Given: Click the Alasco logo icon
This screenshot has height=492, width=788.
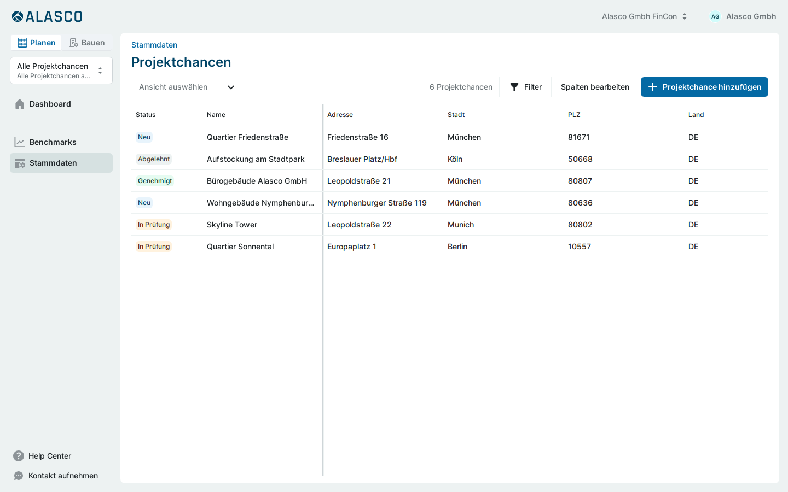Looking at the screenshot, I should click(18, 16).
